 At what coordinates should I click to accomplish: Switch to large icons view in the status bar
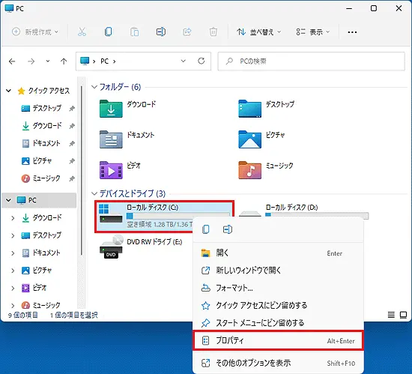pos(403,314)
